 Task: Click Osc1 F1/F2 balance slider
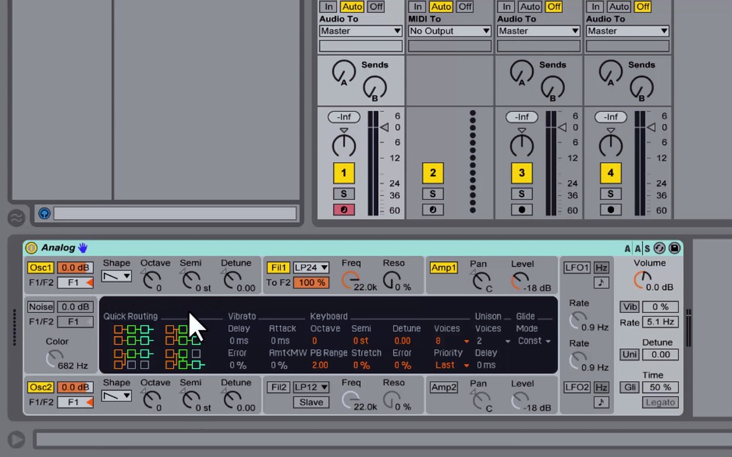[75, 282]
